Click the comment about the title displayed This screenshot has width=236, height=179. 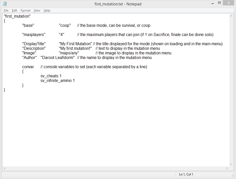158,44
